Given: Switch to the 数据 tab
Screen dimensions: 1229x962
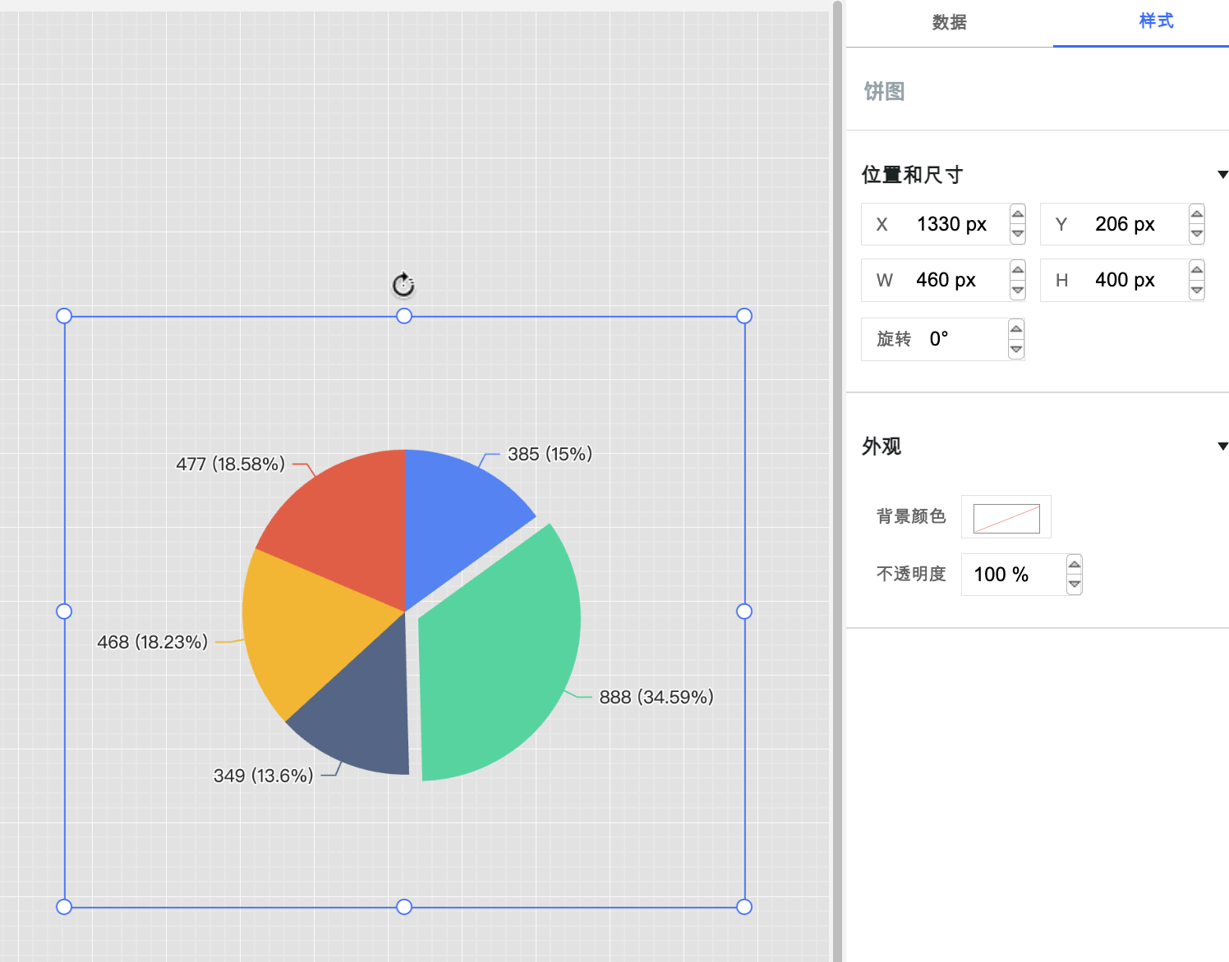Looking at the screenshot, I should pos(949,22).
